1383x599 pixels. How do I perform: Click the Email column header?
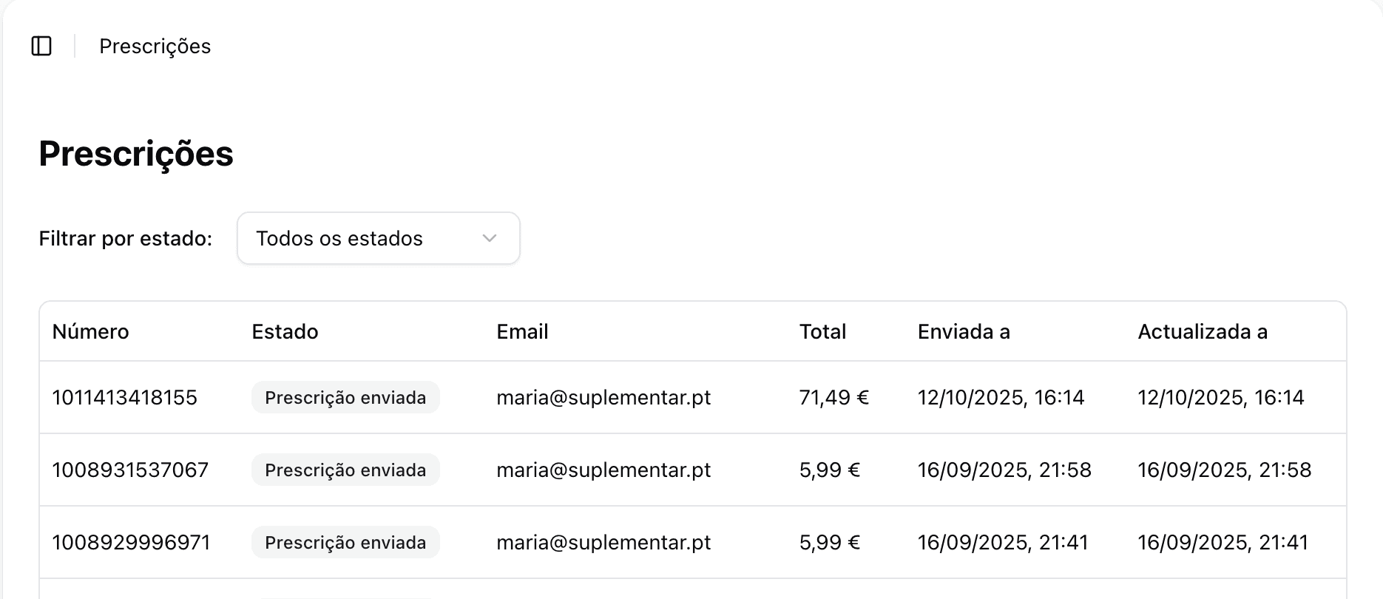522,331
